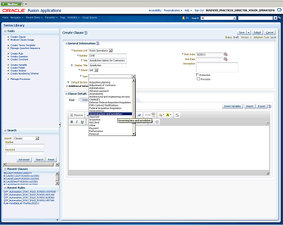Select Governing laws and jurisdiction option

click(110, 114)
